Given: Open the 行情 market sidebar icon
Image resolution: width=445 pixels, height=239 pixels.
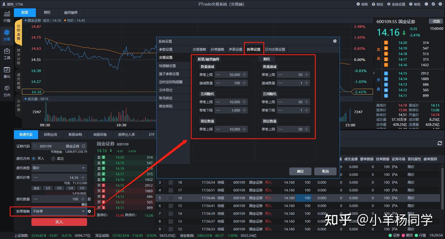Looking at the screenshot, I should pyautogui.click(x=7, y=16).
